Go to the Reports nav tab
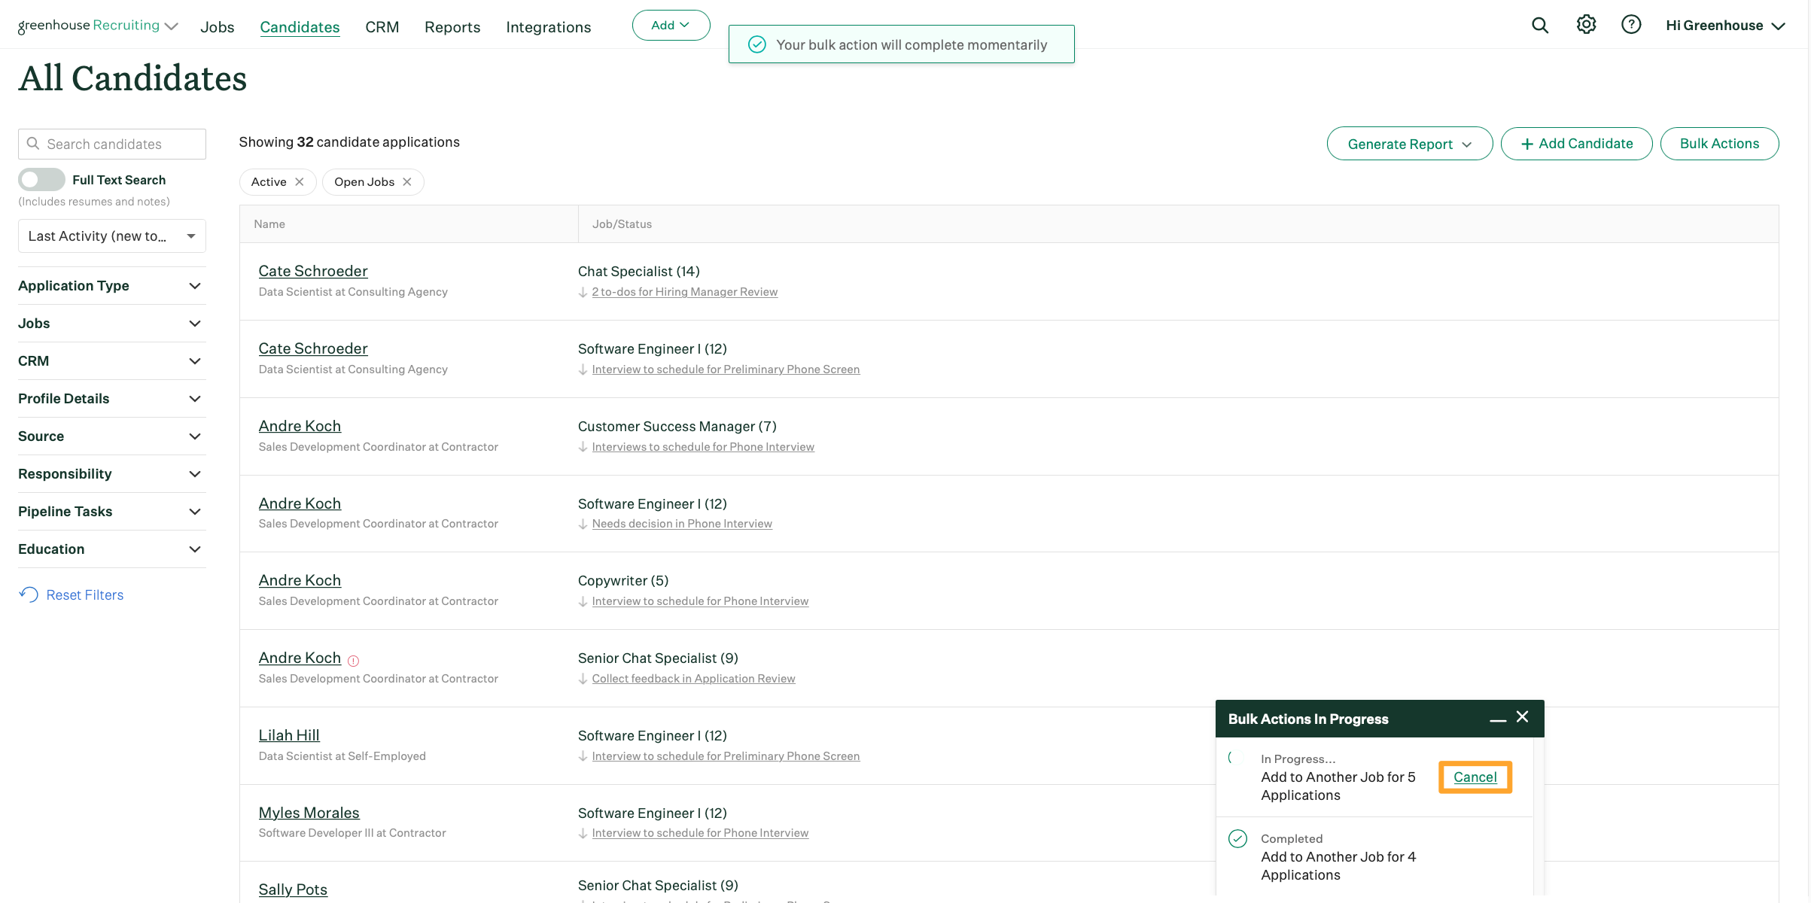Screen dimensions: 1811x903 (452, 27)
